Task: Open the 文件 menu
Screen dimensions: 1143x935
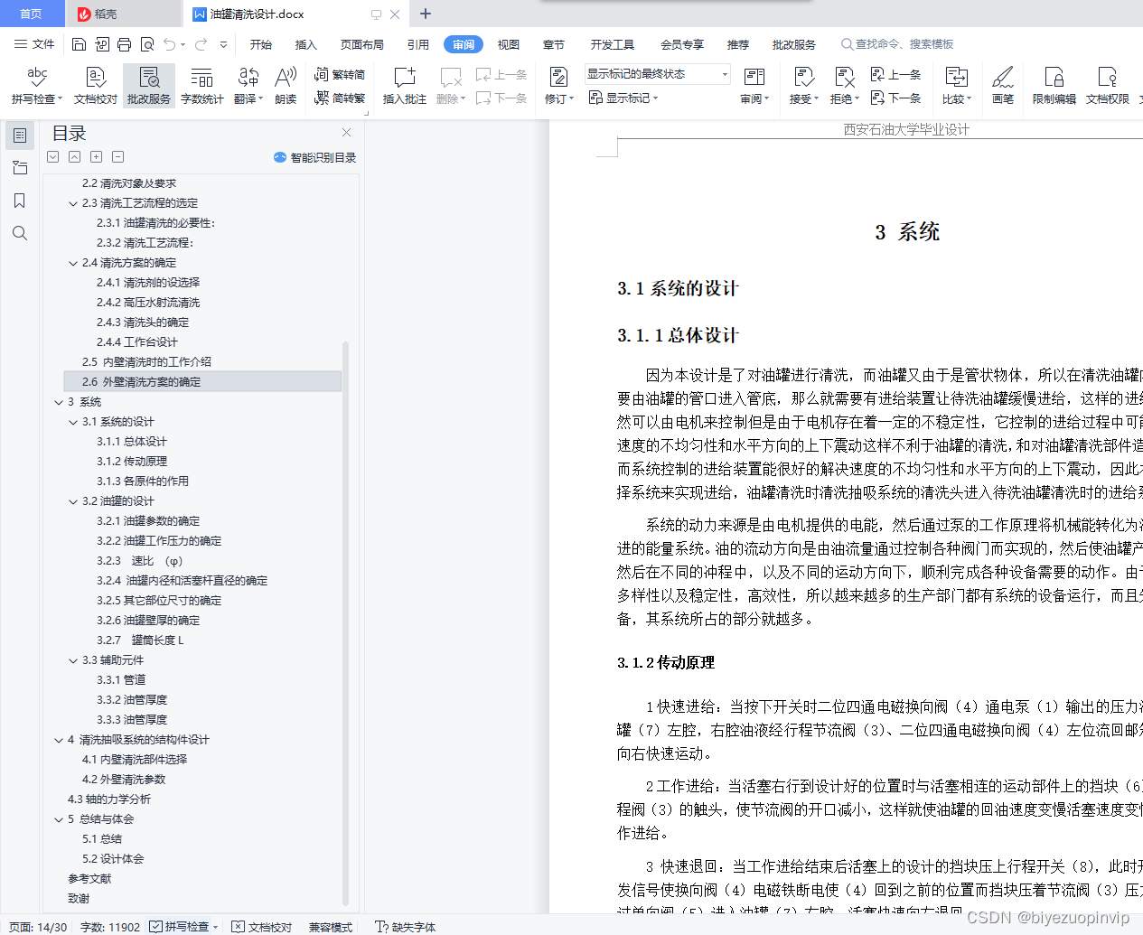Action: pos(34,44)
